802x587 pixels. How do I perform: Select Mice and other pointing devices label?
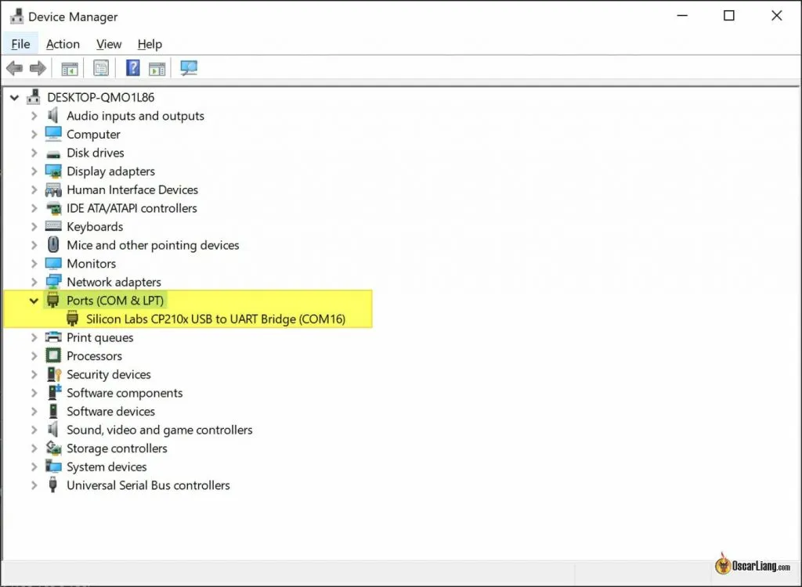tap(153, 246)
